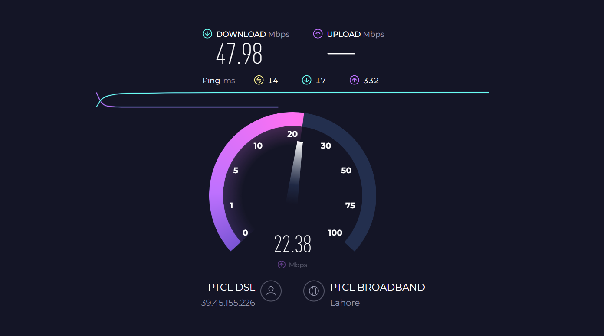Click the speedometer needle on the gauge
The image size is (604, 336).
point(295,171)
